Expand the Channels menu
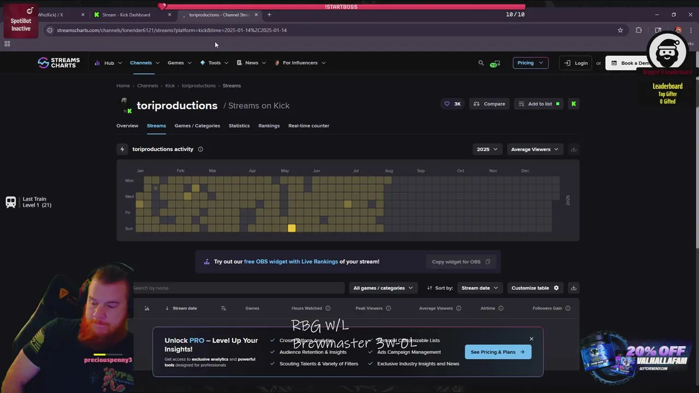The height and width of the screenshot is (393, 699). tap(145, 63)
